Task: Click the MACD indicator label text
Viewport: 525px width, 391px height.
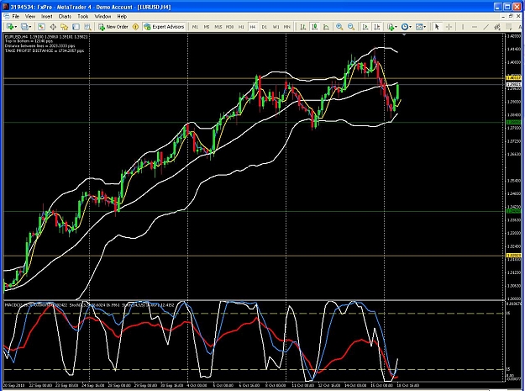Action: tap(36, 305)
